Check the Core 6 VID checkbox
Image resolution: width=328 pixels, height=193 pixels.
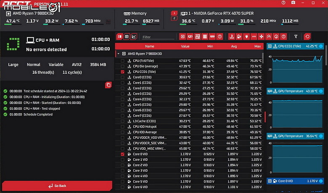[x=123, y=187]
